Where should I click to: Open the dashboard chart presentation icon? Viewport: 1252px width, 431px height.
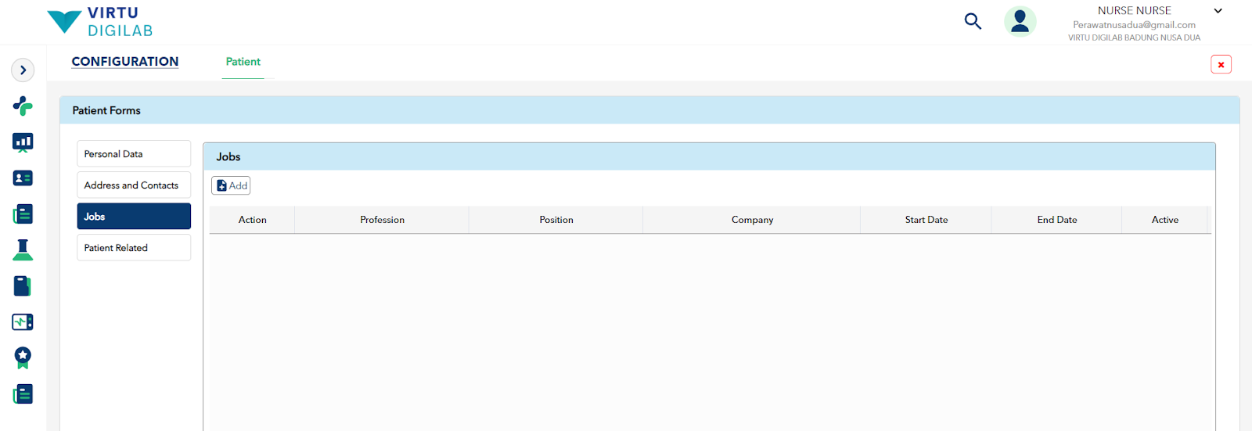click(x=23, y=142)
